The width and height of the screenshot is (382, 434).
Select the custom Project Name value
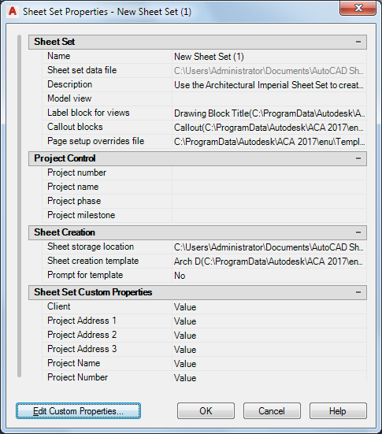[x=269, y=364]
